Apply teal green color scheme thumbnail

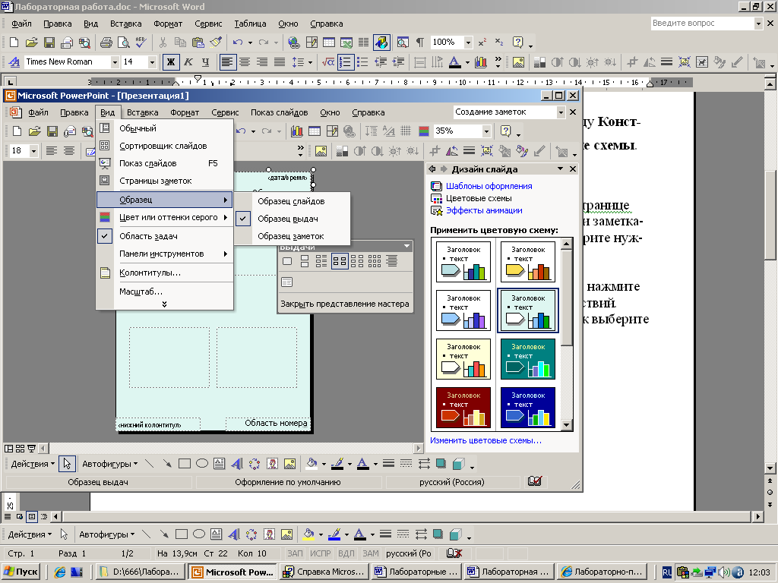(x=528, y=359)
